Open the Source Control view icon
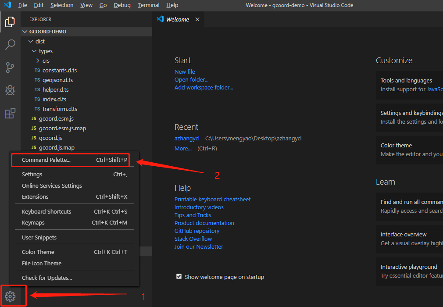This screenshot has width=443, height=307. (10, 68)
